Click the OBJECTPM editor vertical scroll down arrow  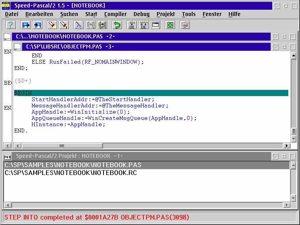[x=294, y=139]
